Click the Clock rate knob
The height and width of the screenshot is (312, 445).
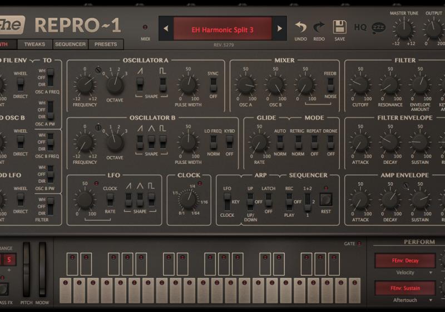coord(189,200)
